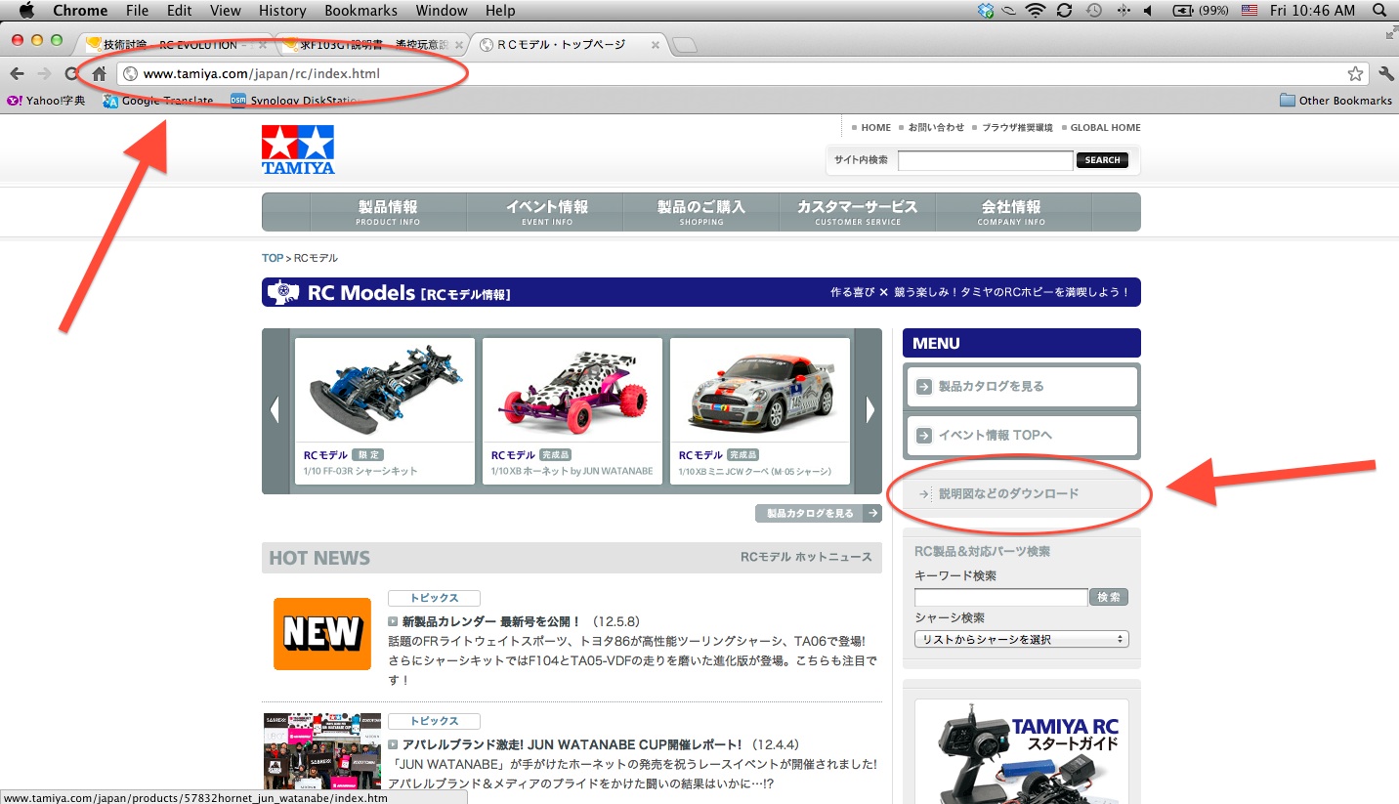
Task: Click 製品カタログを見る in the MENU panel
Action: click(1022, 387)
